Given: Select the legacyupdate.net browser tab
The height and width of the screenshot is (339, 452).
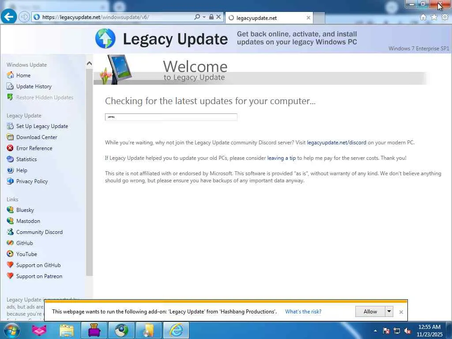Looking at the screenshot, I should (x=269, y=18).
